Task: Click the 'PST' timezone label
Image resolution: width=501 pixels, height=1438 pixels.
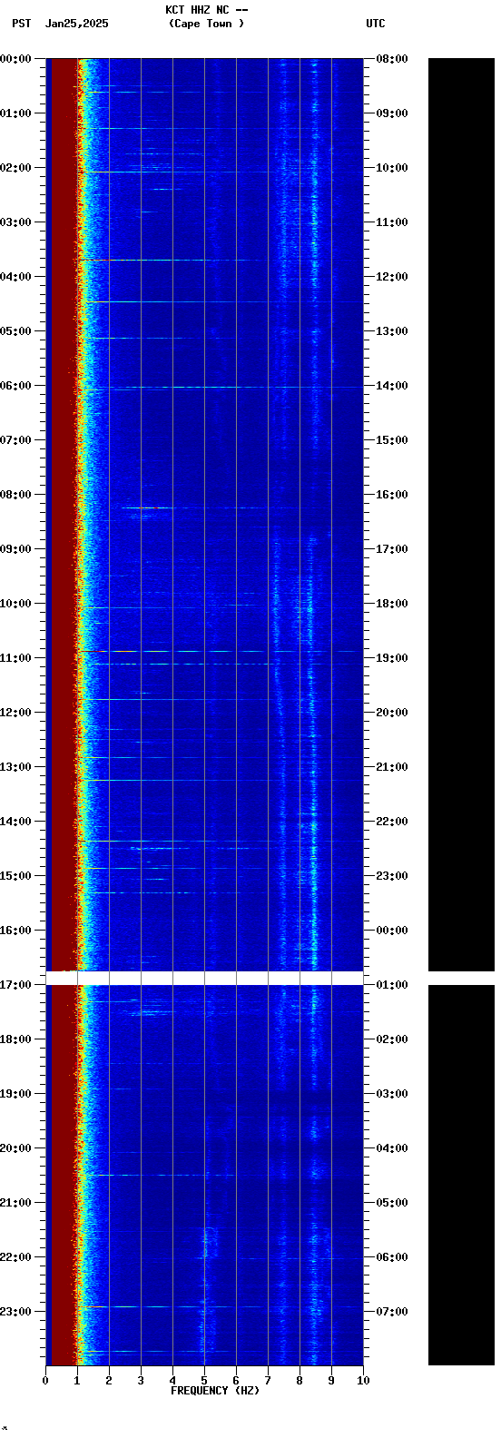Action: pos(21,24)
